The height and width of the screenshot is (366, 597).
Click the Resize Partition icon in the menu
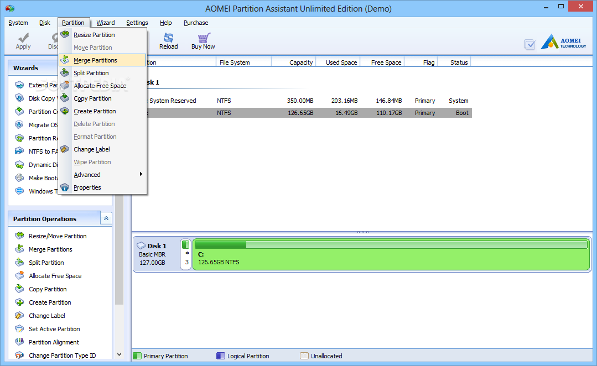pos(65,34)
